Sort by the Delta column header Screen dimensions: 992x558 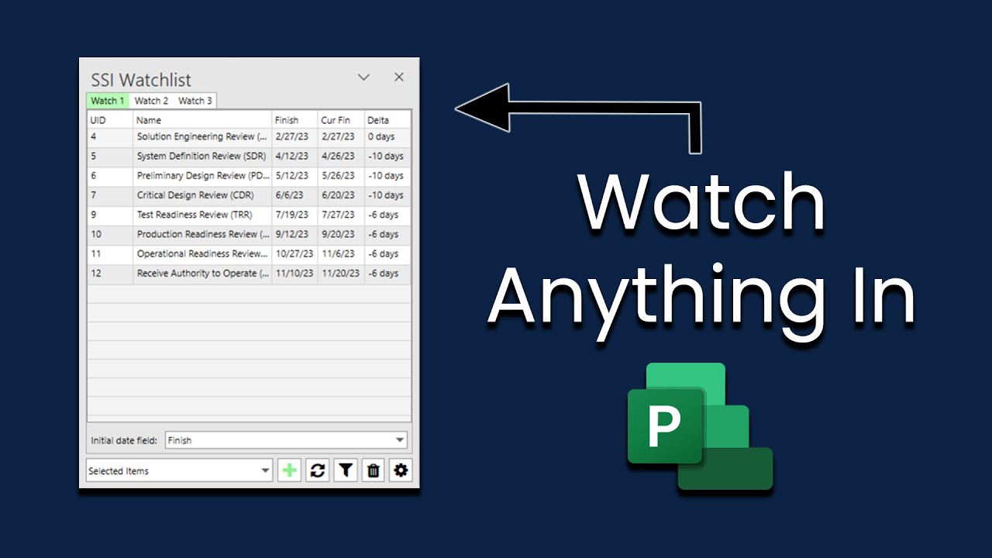pos(387,120)
